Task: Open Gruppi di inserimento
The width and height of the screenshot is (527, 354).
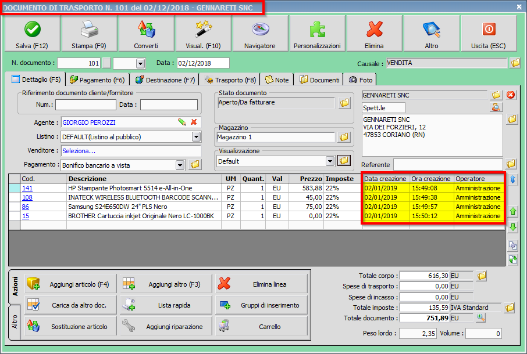Action: coord(262,305)
